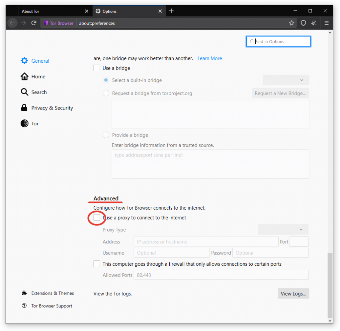340x331 pixels.
Task: Close the Options tab
Action: [160, 11]
